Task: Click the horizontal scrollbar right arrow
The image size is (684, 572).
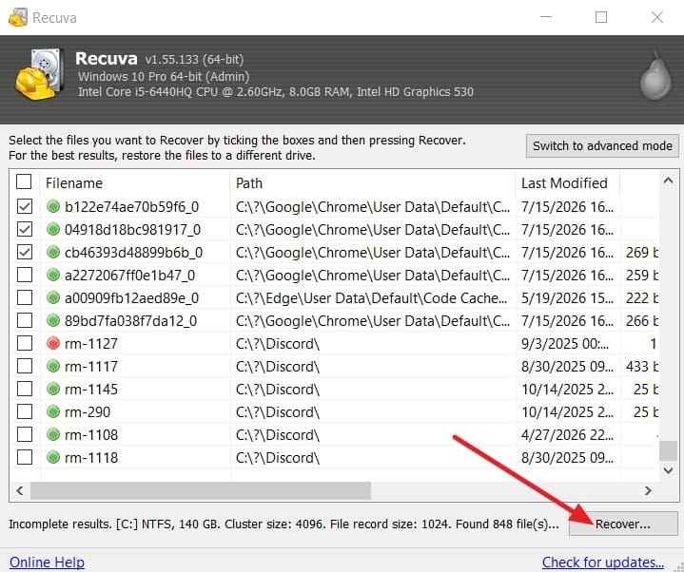Action: [x=648, y=490]
